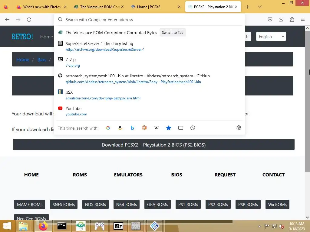The image size is (310, 232).
Task: Open the extensions puzzle icon
Action: pyautogui.click(x=292, y=19)
